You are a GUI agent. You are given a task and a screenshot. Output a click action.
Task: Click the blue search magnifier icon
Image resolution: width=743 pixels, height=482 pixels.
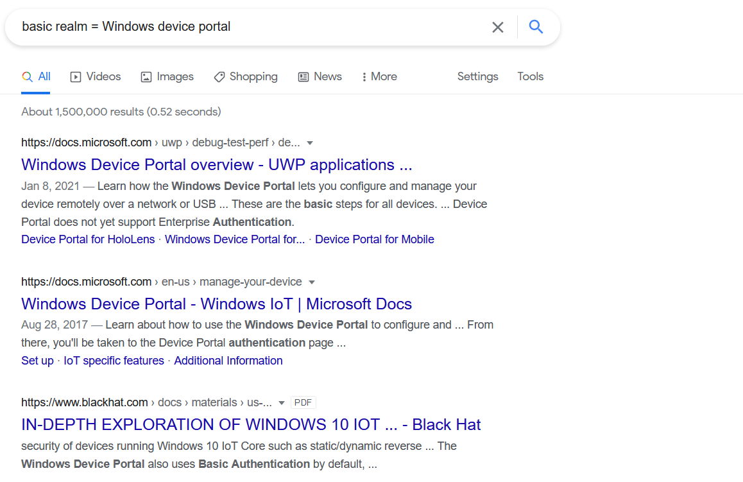[536, 27]
